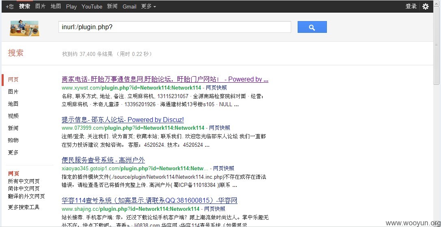The height and width of the screenshot is (227, 441).
Task: Open the settings gear icon
Action: pos(426,6)
